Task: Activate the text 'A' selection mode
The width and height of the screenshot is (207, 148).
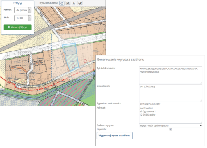Action: click(x=74, y=3)
